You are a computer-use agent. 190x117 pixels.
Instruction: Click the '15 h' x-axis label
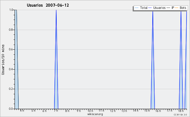click(x=147, y=111)
